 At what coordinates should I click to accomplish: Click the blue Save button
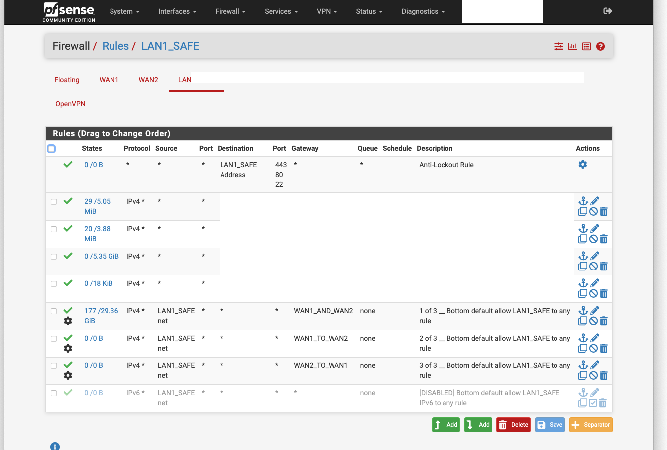click(550, 425)
